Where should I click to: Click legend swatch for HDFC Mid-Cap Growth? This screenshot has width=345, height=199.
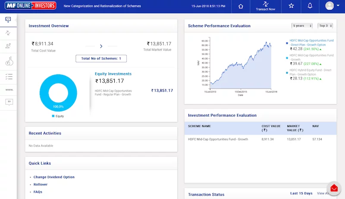click(287, 58)
